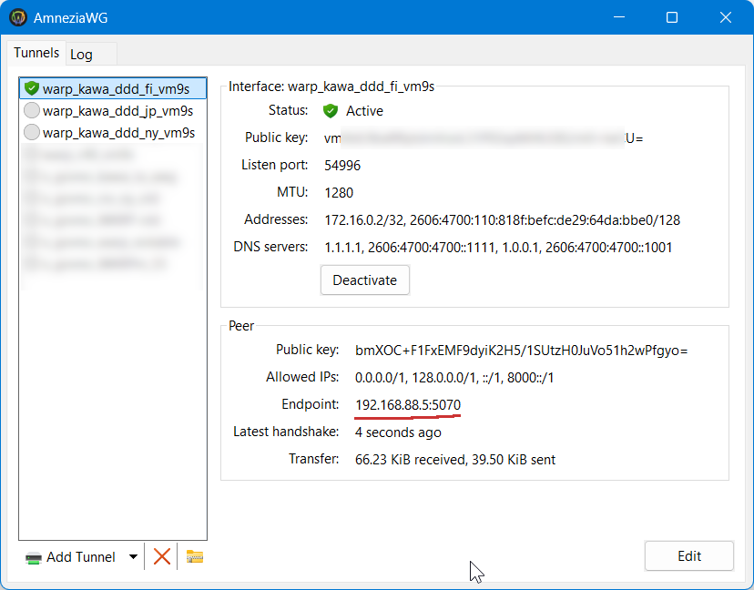Click the AmneziaWG logo in title bar
The image size is (754, 590).
[17, 17]
